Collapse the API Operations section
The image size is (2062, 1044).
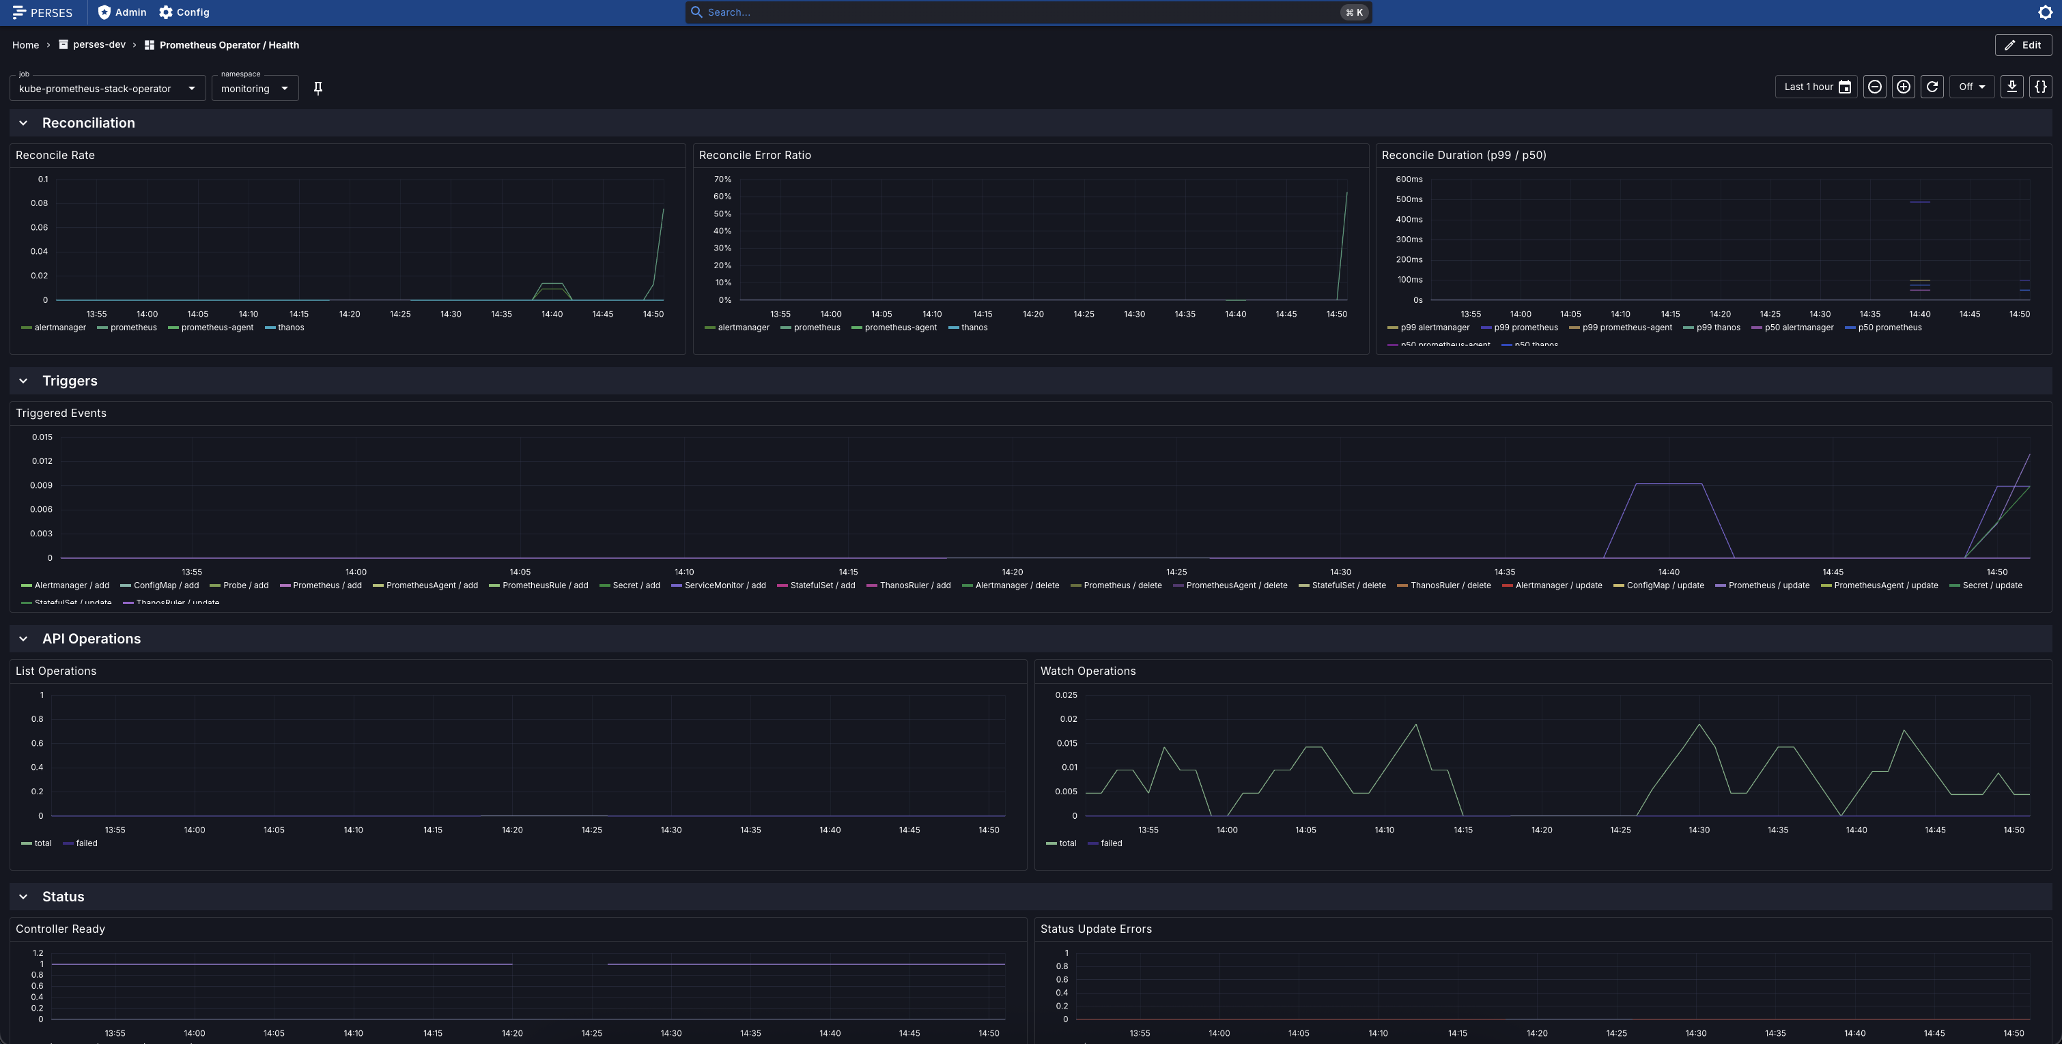[23, 639]
